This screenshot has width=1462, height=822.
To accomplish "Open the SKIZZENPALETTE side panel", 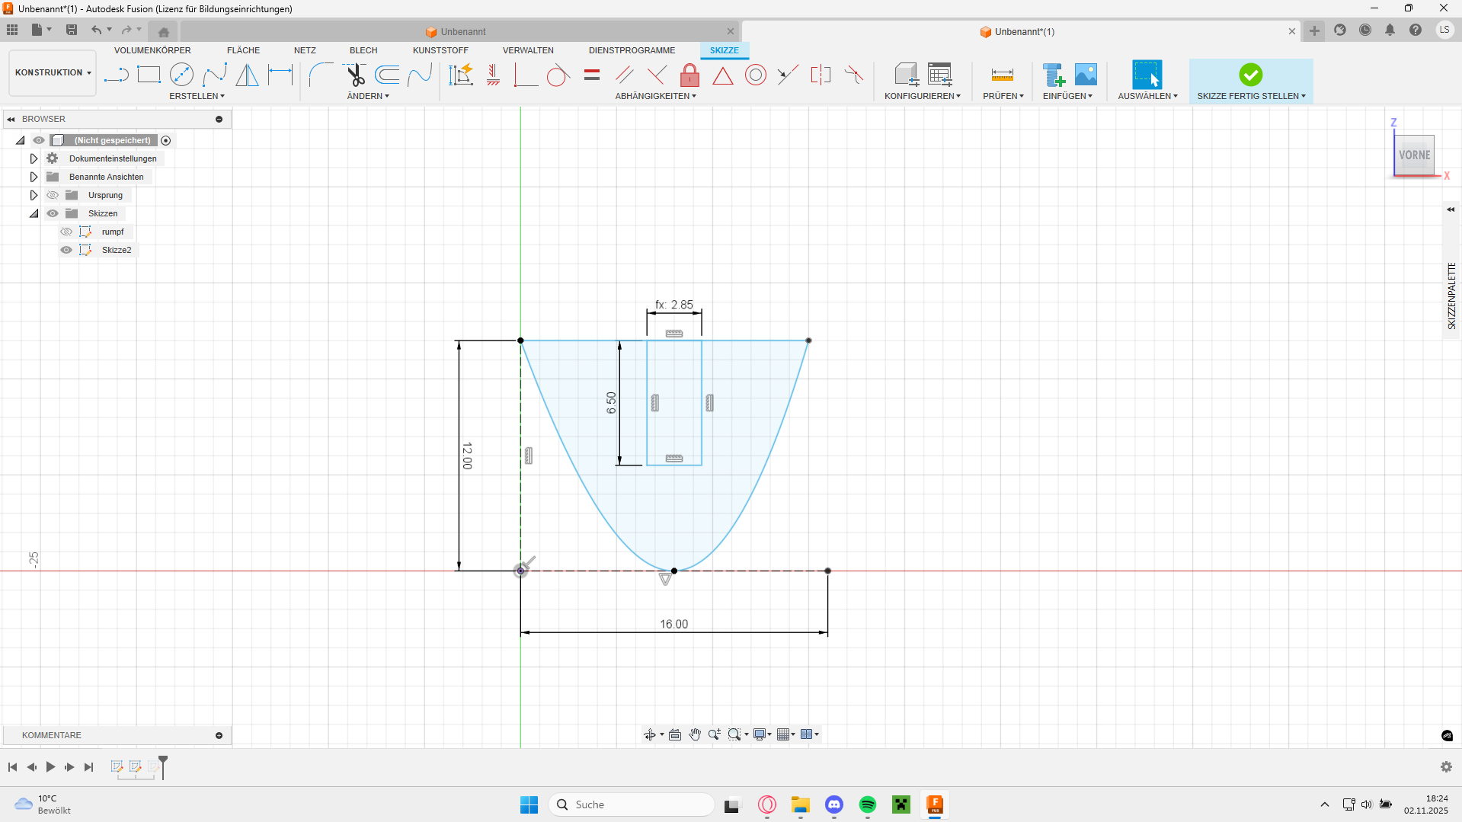I will pyautogui.click(x=1451, y=296).
